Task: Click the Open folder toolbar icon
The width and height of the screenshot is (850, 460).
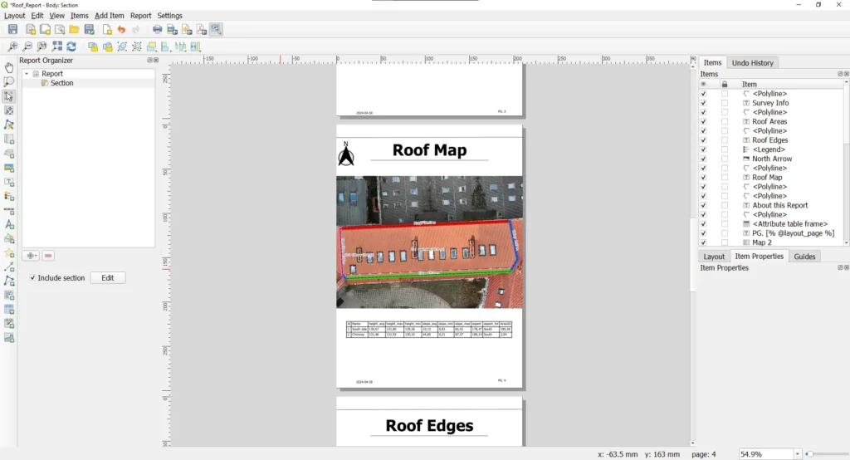Action: click(x=74, y=29)
